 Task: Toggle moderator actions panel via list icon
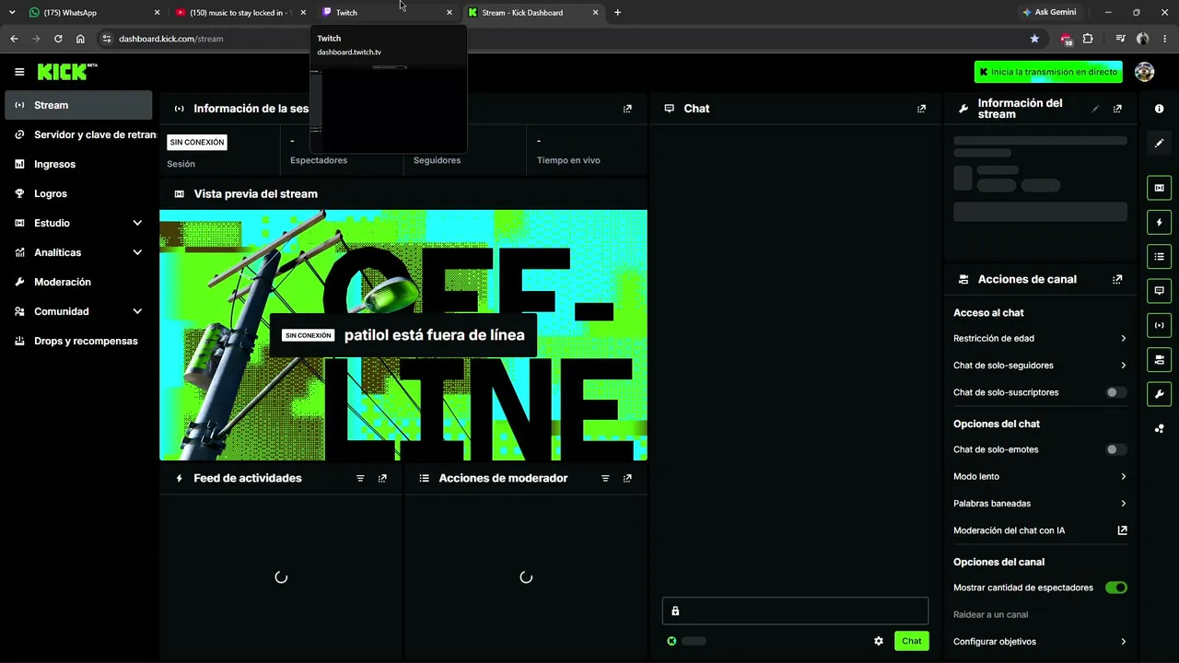(x=1159, y=256)
